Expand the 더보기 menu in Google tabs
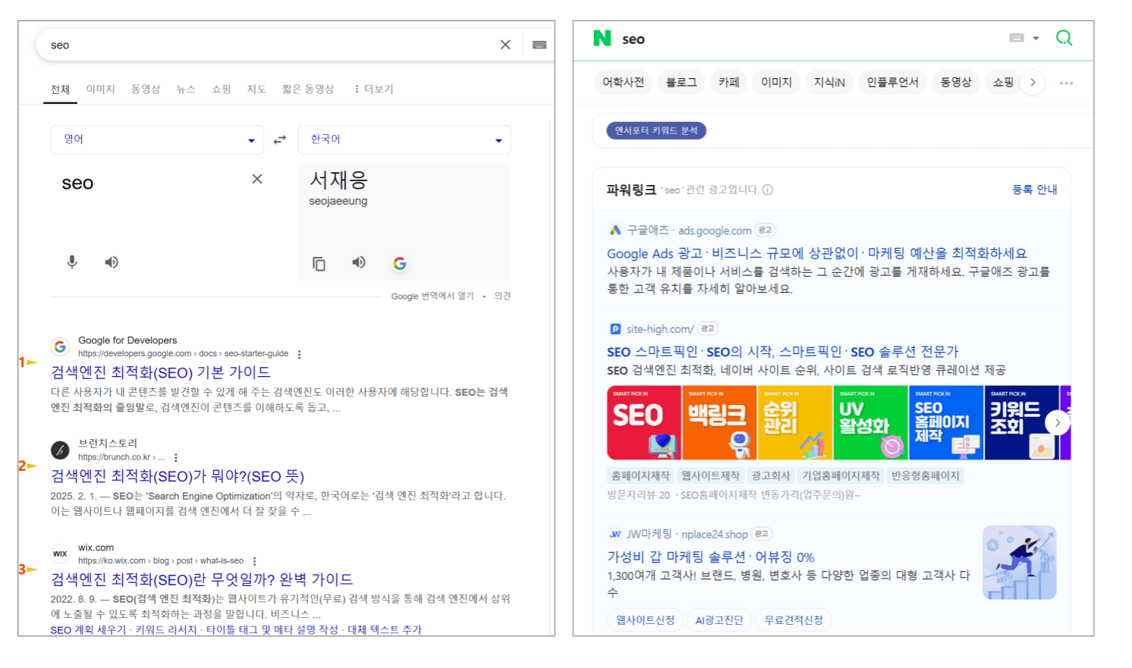Image resolution: width=1132 pixels, height=668 pixels. coord(374,89)
